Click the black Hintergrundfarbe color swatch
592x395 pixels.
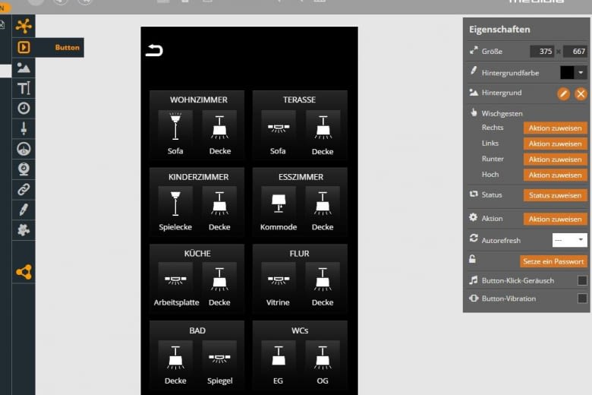pos(567,72)
